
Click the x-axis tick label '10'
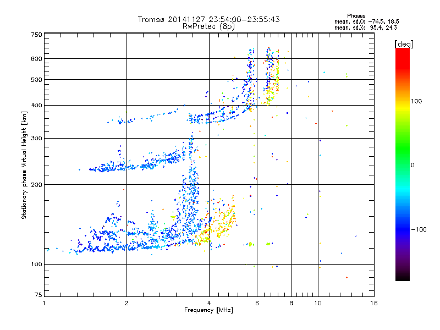tap(318, 303)
